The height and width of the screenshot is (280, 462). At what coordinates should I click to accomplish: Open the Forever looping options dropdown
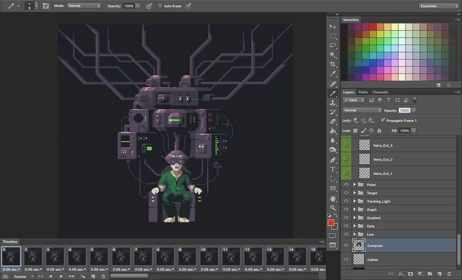point(24,276)
